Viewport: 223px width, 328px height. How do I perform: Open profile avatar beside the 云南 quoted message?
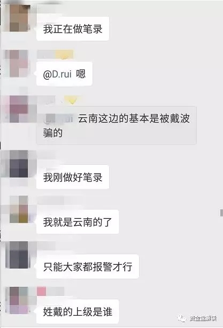(19, 109)
